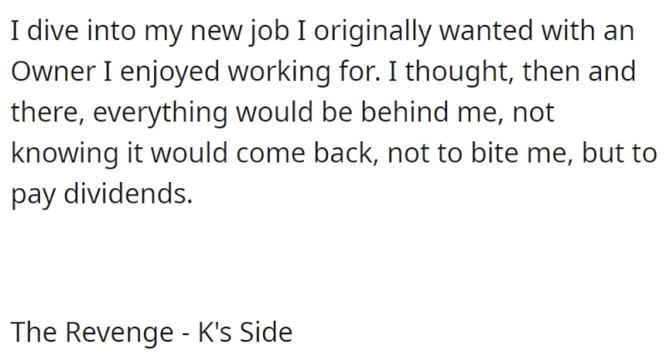The height and width of the screenshot is (360, 666).
Task: Click the word "Side" in the heading
Action: pyautogui.click(x=266, y=332)
